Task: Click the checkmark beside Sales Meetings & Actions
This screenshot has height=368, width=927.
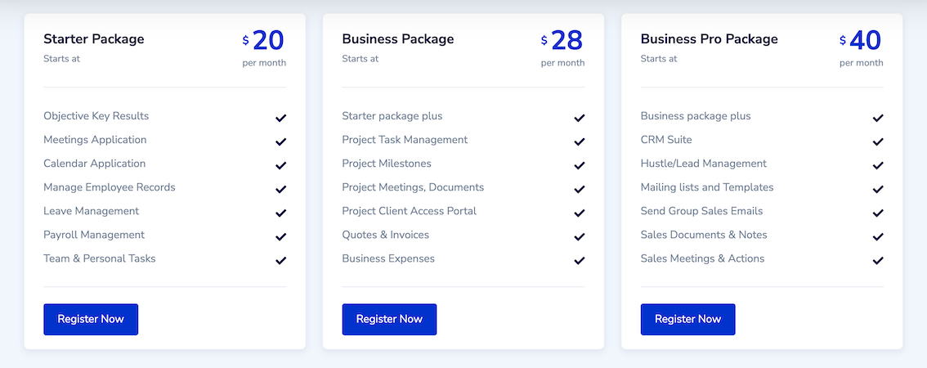Action: (x=878, y=260)
